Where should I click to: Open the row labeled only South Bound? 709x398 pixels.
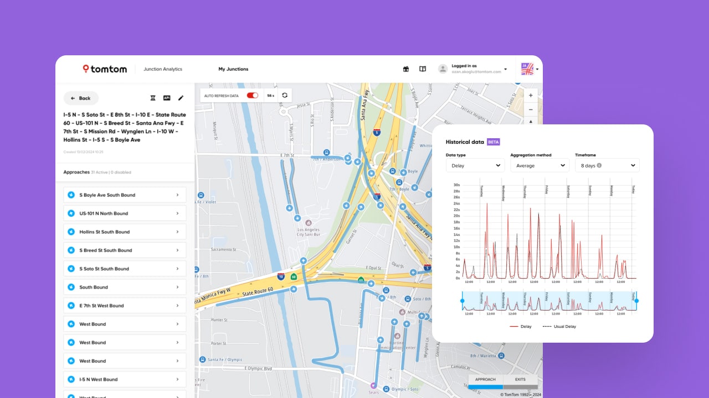click(125, 287)
